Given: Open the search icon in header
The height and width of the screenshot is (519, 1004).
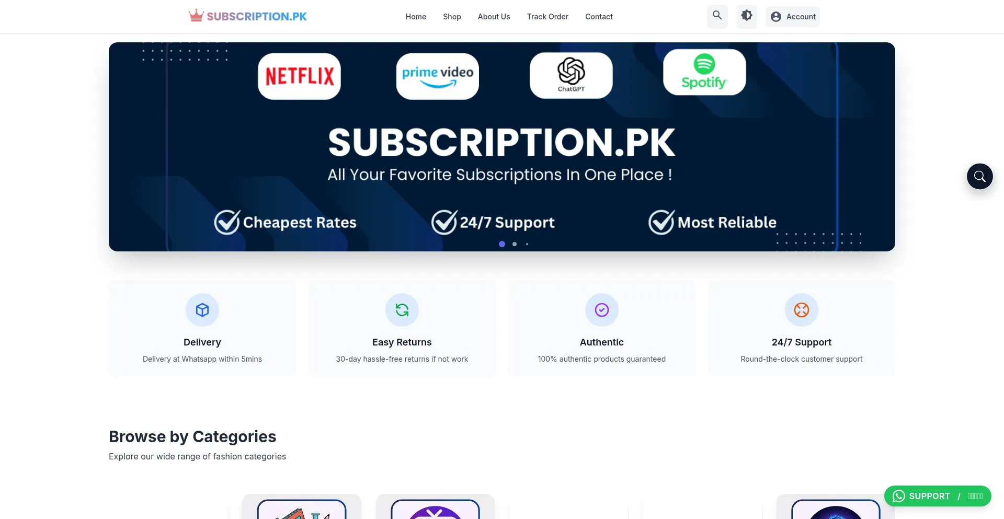Looking at the screenshot, I should point(717,16).
